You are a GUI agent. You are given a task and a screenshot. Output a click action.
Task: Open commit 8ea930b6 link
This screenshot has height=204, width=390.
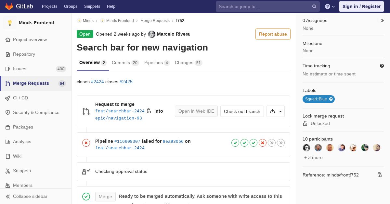[x=173, y=142]
